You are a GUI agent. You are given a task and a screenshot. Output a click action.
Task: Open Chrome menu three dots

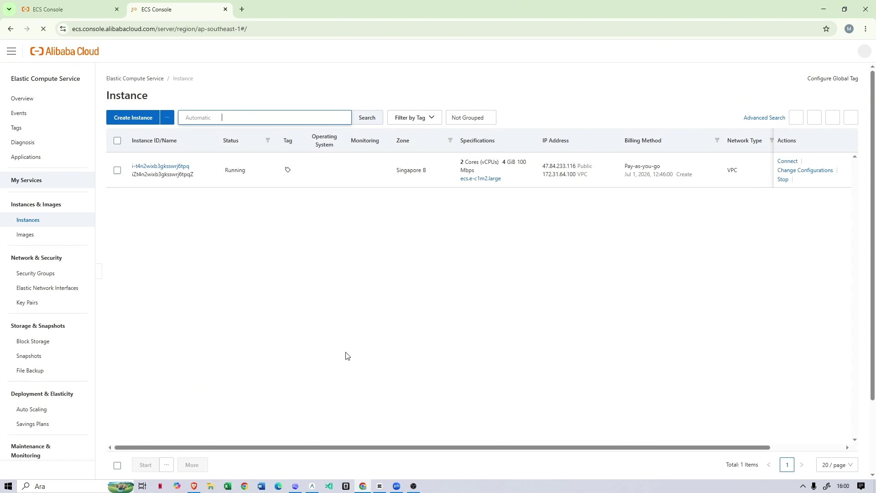[x=866, y=29]
